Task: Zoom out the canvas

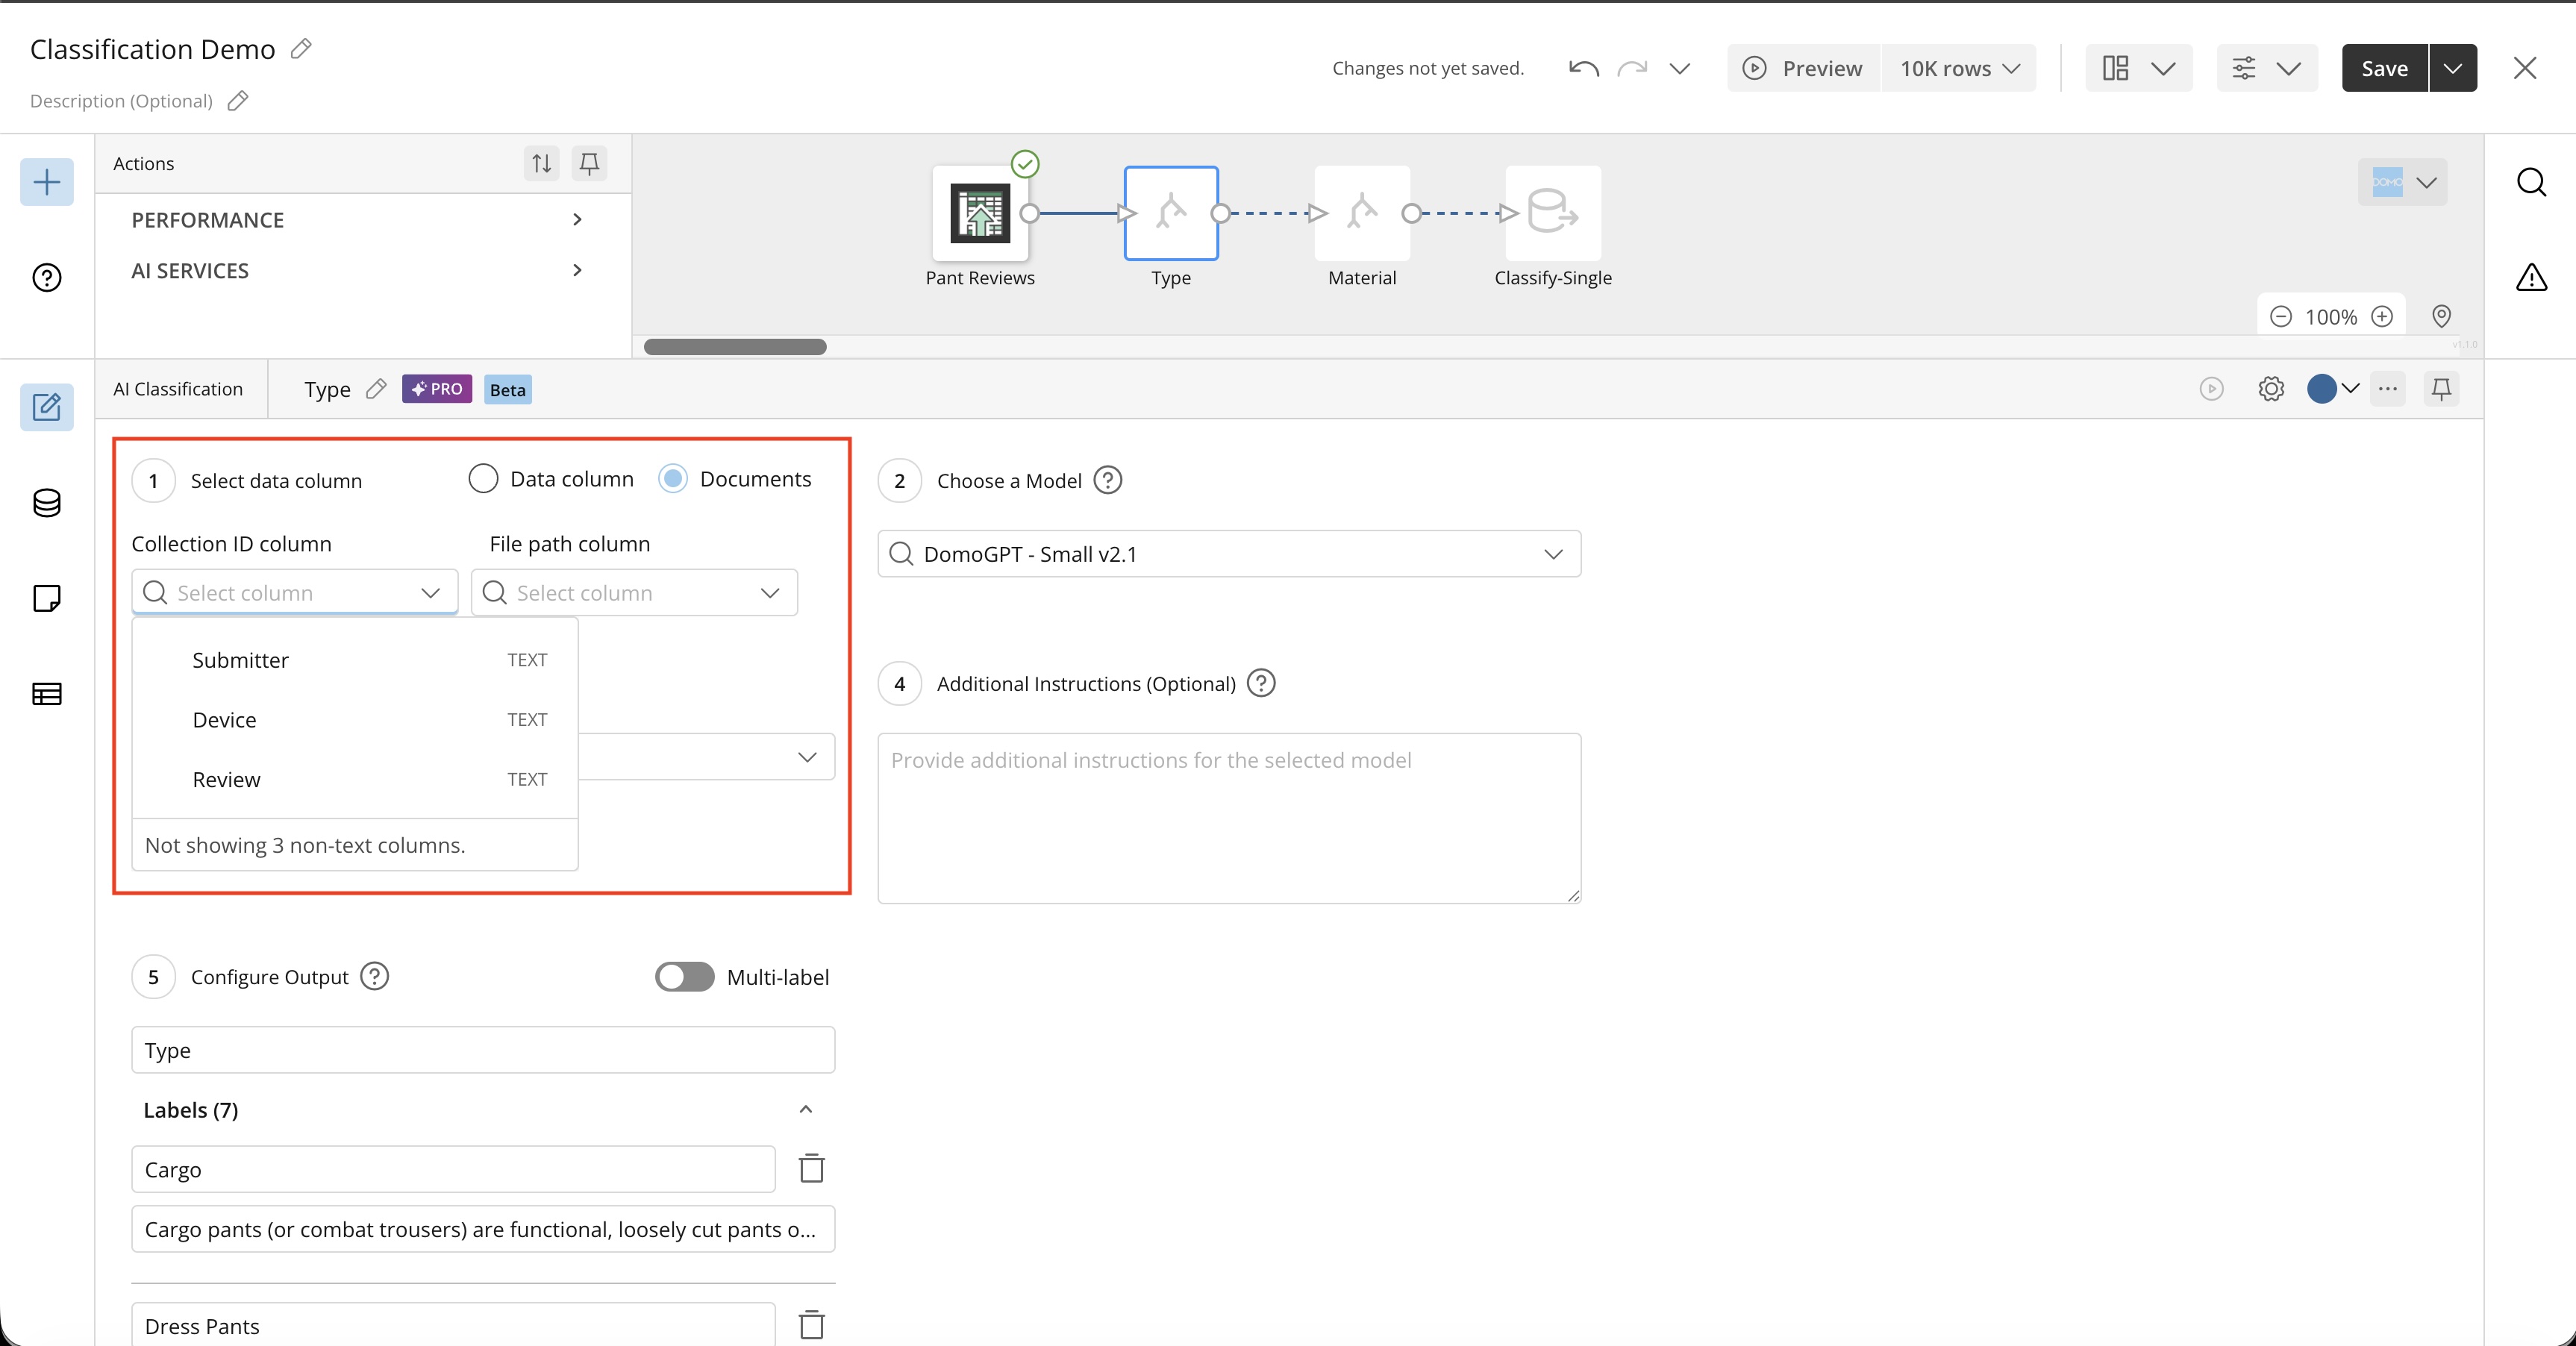Action: coord(2280,317)
